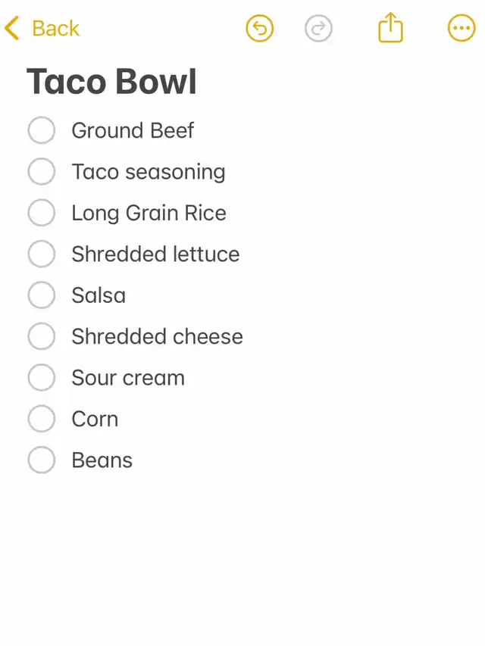The image size is (485, 646).
Task: Tick the Long Grain Rice checkbox
Action: (41, 213)
